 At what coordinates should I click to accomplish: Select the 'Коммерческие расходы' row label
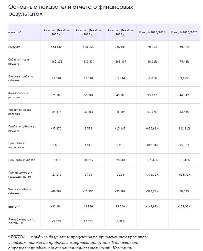tap(18, 95)
